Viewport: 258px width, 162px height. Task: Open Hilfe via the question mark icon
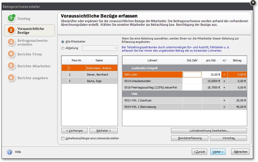pos(10,152)
